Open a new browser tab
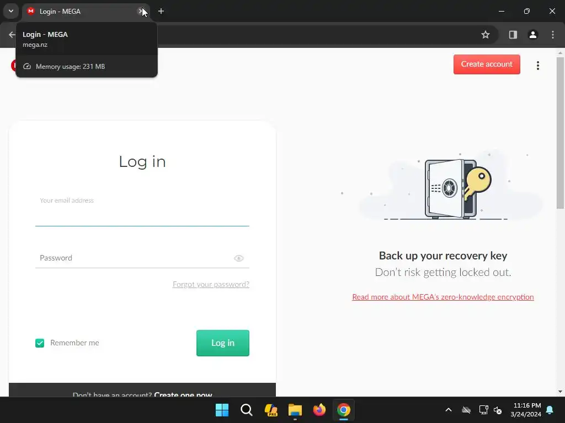 [x=161, y=11]
